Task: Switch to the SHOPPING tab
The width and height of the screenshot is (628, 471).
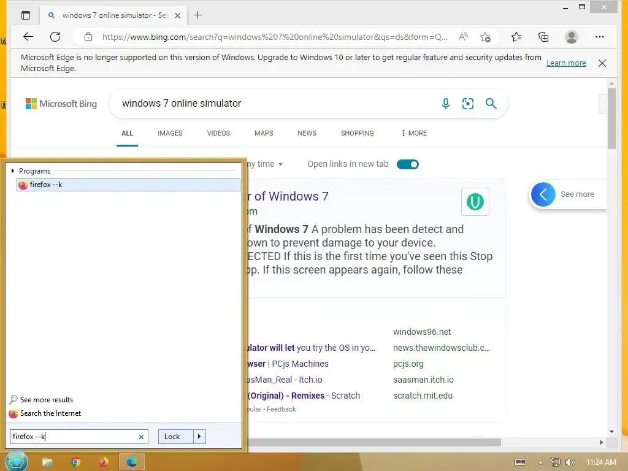Action: [358, 133]
